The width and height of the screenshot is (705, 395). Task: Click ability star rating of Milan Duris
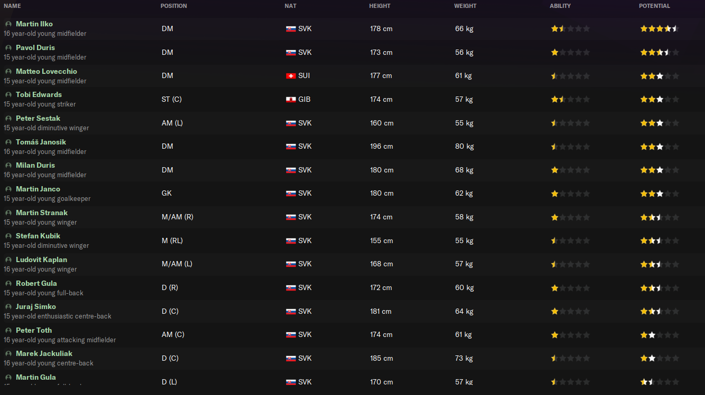(570, 170)
